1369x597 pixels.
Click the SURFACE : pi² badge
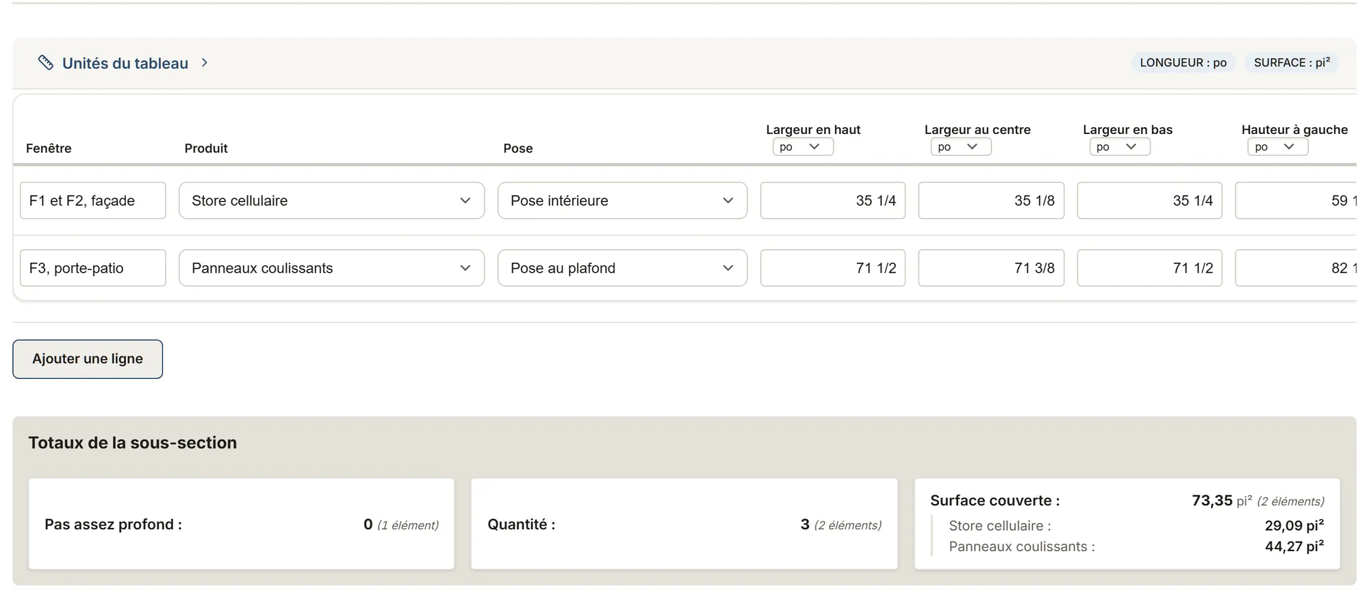(x=1292, y=63)
